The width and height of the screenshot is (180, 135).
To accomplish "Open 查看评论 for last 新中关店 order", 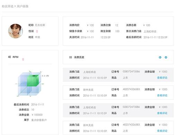I will click(x=162, y=131).
